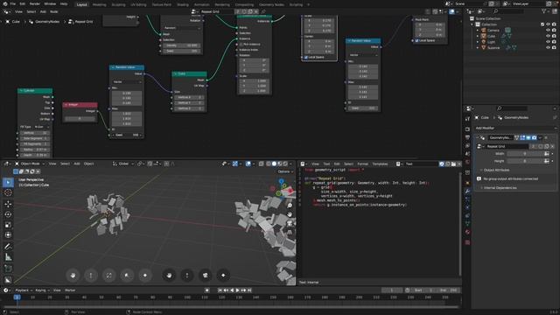
Task: Disable Camera object in renders
Action: click(554, 31)
